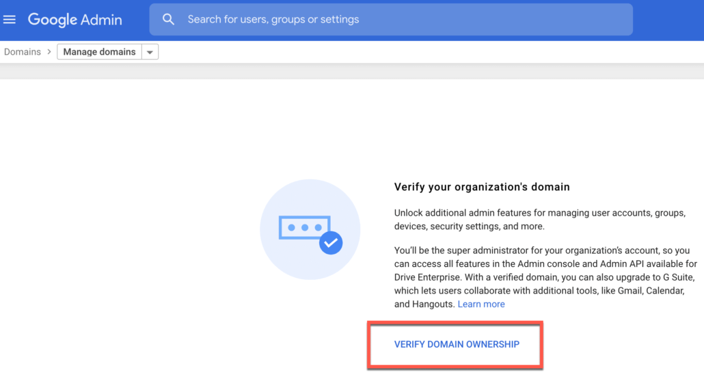Select the Manage domains breadcrumb label
This screenshot has height=375, width=704.
click(99, 52)
